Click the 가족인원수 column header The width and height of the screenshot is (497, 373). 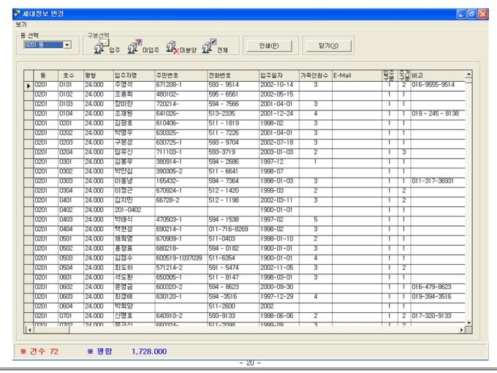[316, 75]
